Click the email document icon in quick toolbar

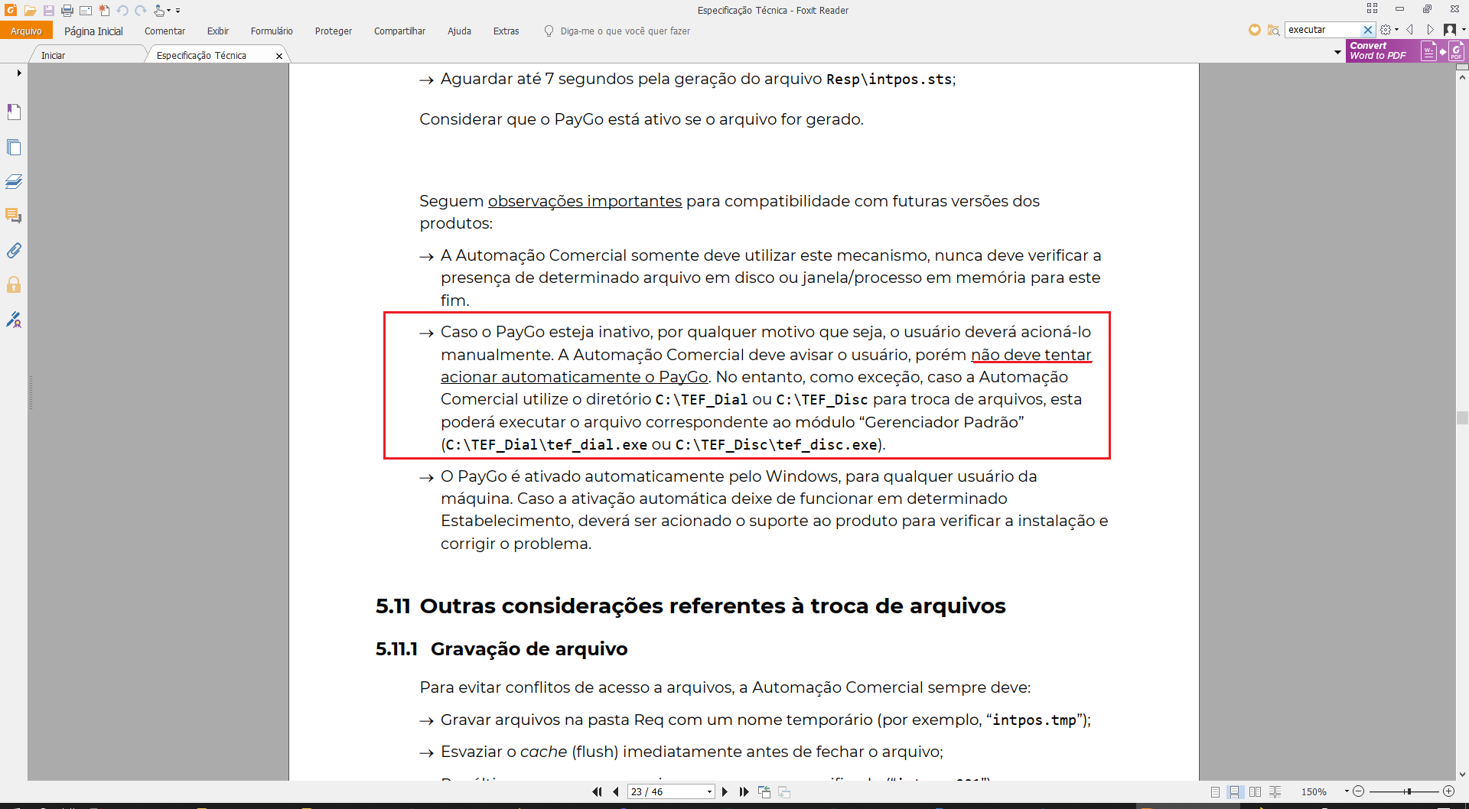[86, 11]
